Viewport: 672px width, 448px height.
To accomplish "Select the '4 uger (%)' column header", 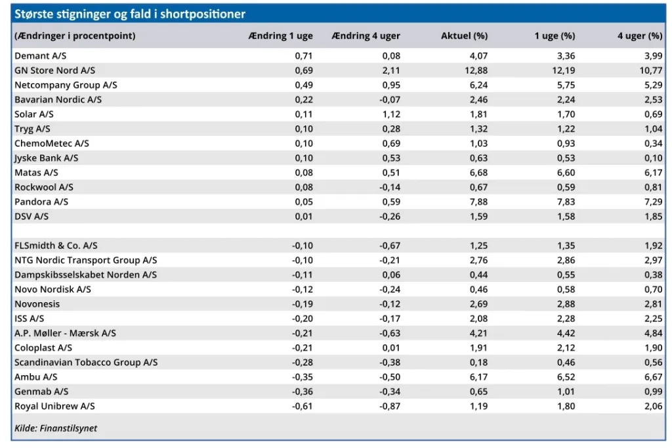I will [x=639, y=36].
